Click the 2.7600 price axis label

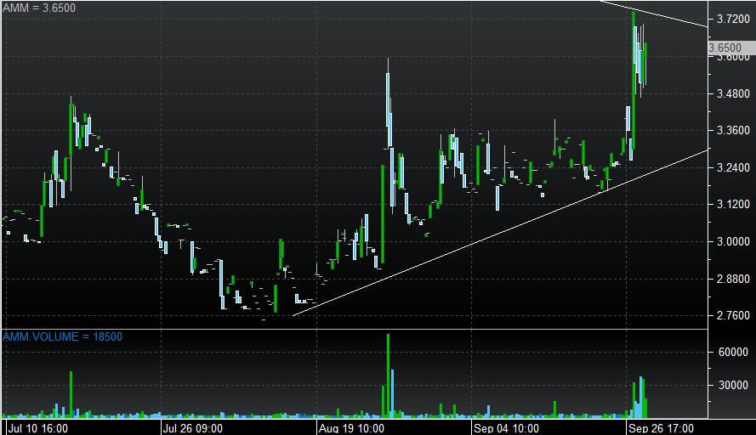coord(731,316)
